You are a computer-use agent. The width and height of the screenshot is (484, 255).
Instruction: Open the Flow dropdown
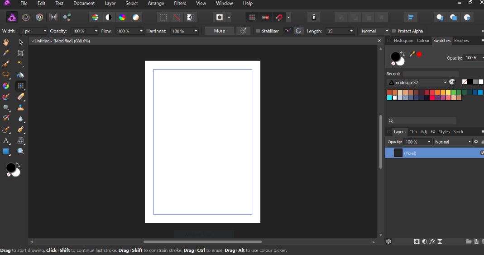141,31
